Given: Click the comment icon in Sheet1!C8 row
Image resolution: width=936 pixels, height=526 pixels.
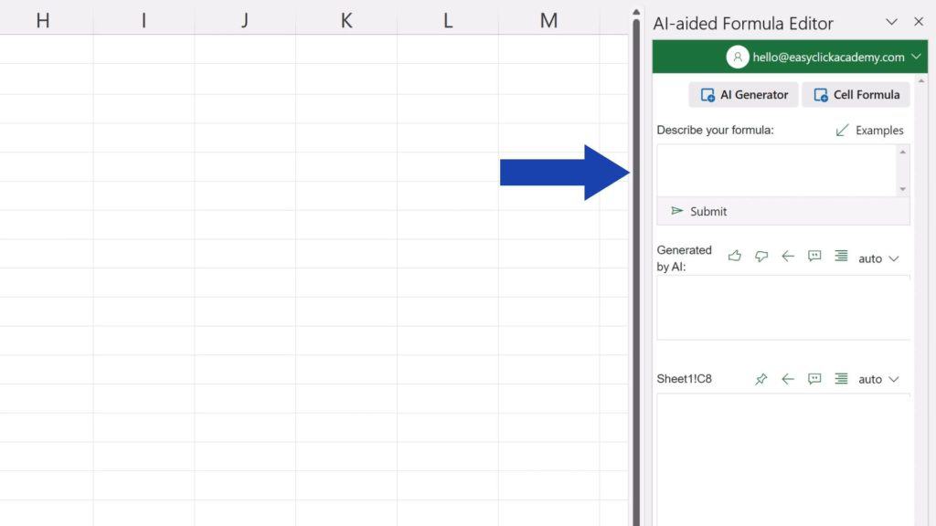Looking at the screenshot, I should pyautogui.click(x=814, y=379).
